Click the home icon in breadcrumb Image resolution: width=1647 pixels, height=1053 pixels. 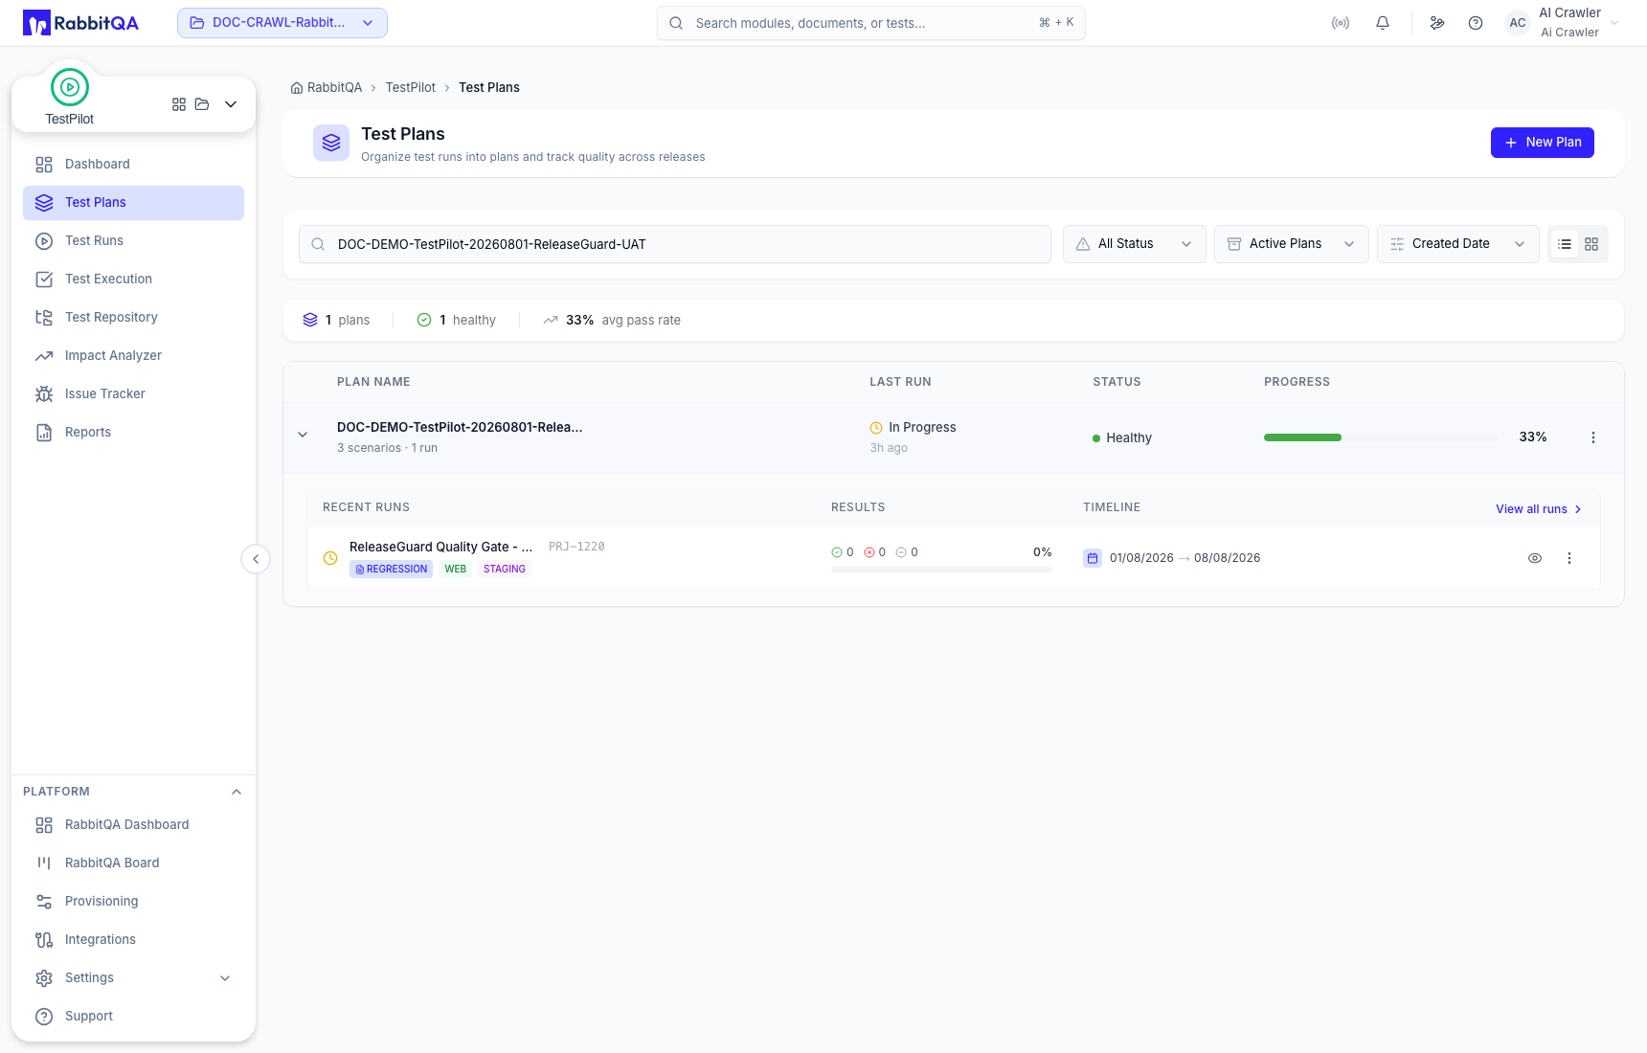coord(297,88)
